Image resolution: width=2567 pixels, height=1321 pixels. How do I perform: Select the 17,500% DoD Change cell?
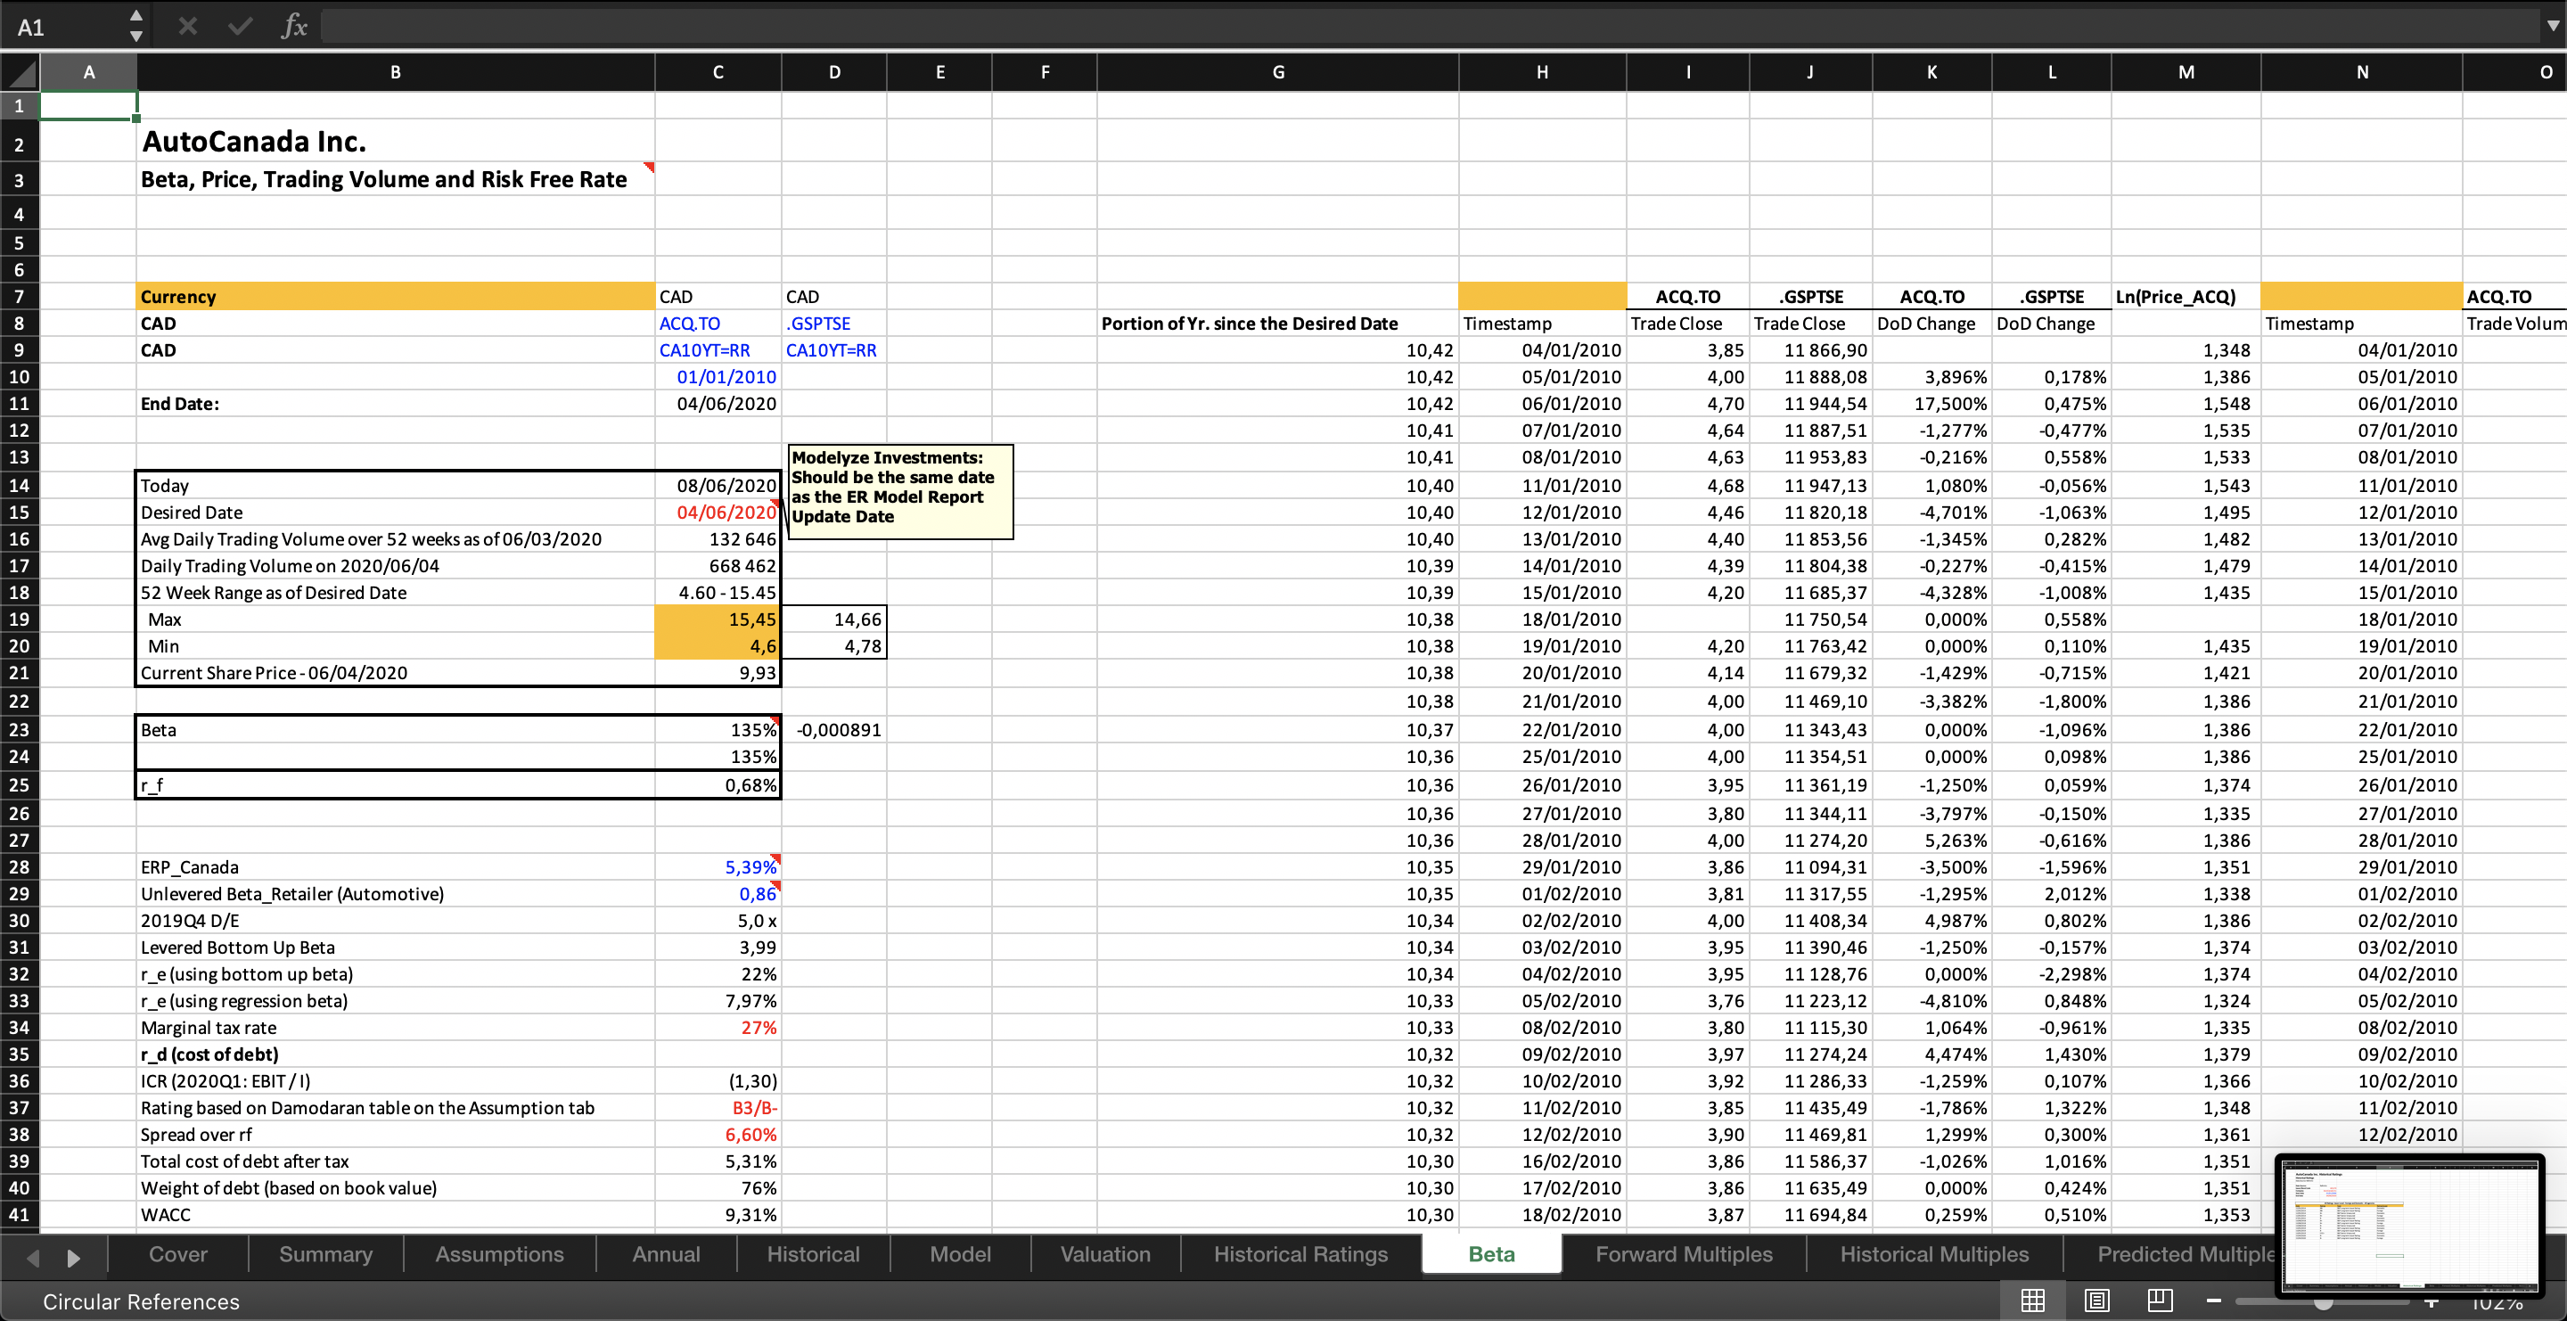1931,404
